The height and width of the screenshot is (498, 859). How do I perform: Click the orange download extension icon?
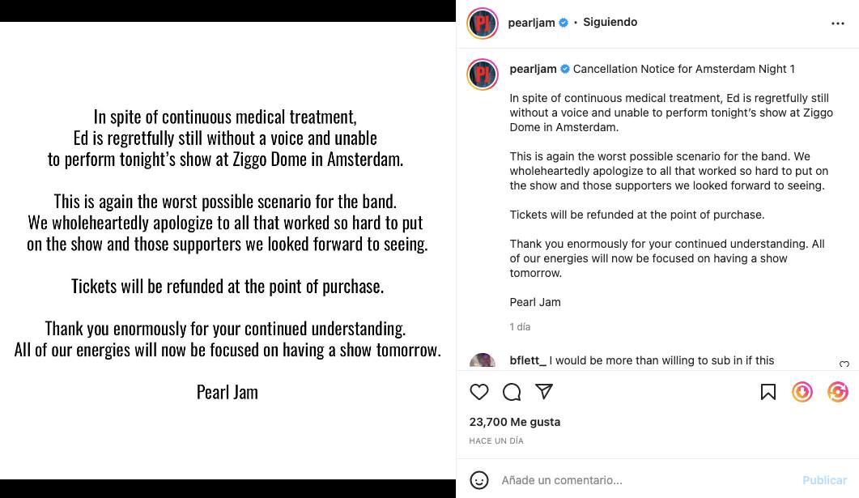point(802,392)
